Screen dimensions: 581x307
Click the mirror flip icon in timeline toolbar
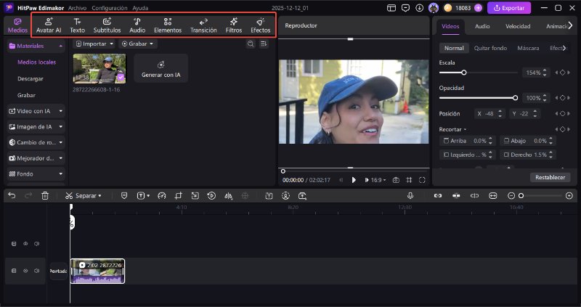pyautogui.click(x=228, y=195)
